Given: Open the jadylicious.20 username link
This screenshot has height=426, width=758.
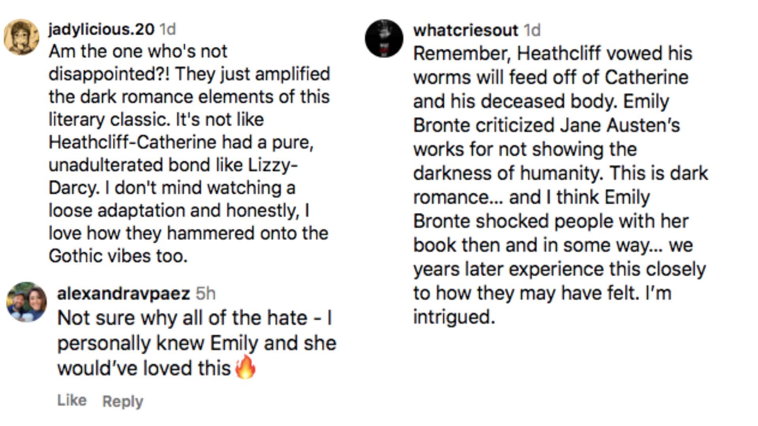Looking at the screenshot, I should coord(101,29).
